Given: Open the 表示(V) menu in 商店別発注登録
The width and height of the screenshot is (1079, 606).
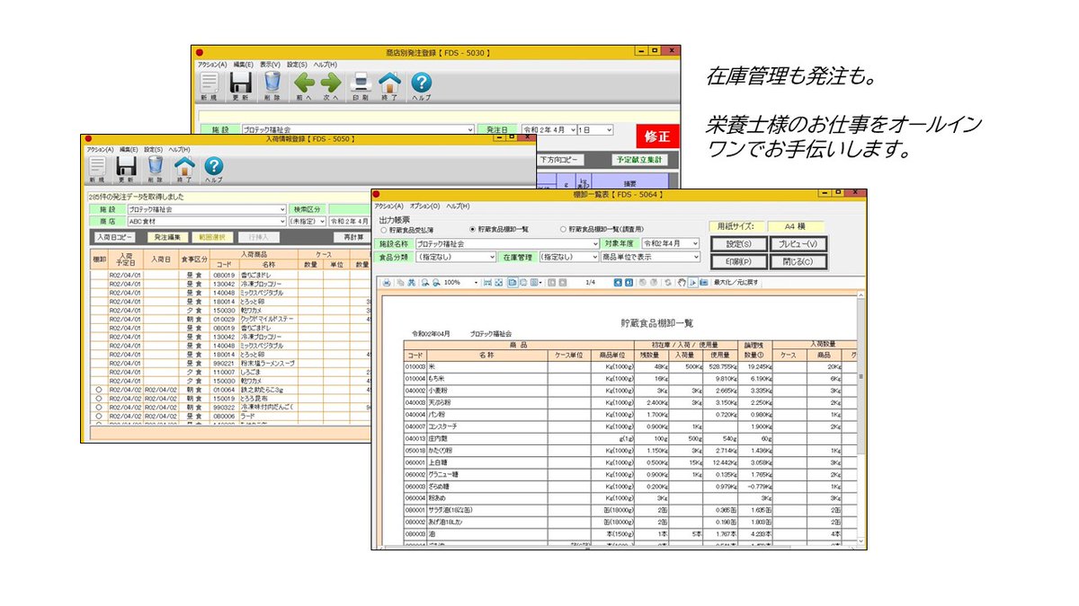Looking at the screenshot, I should tap(270, 64).
